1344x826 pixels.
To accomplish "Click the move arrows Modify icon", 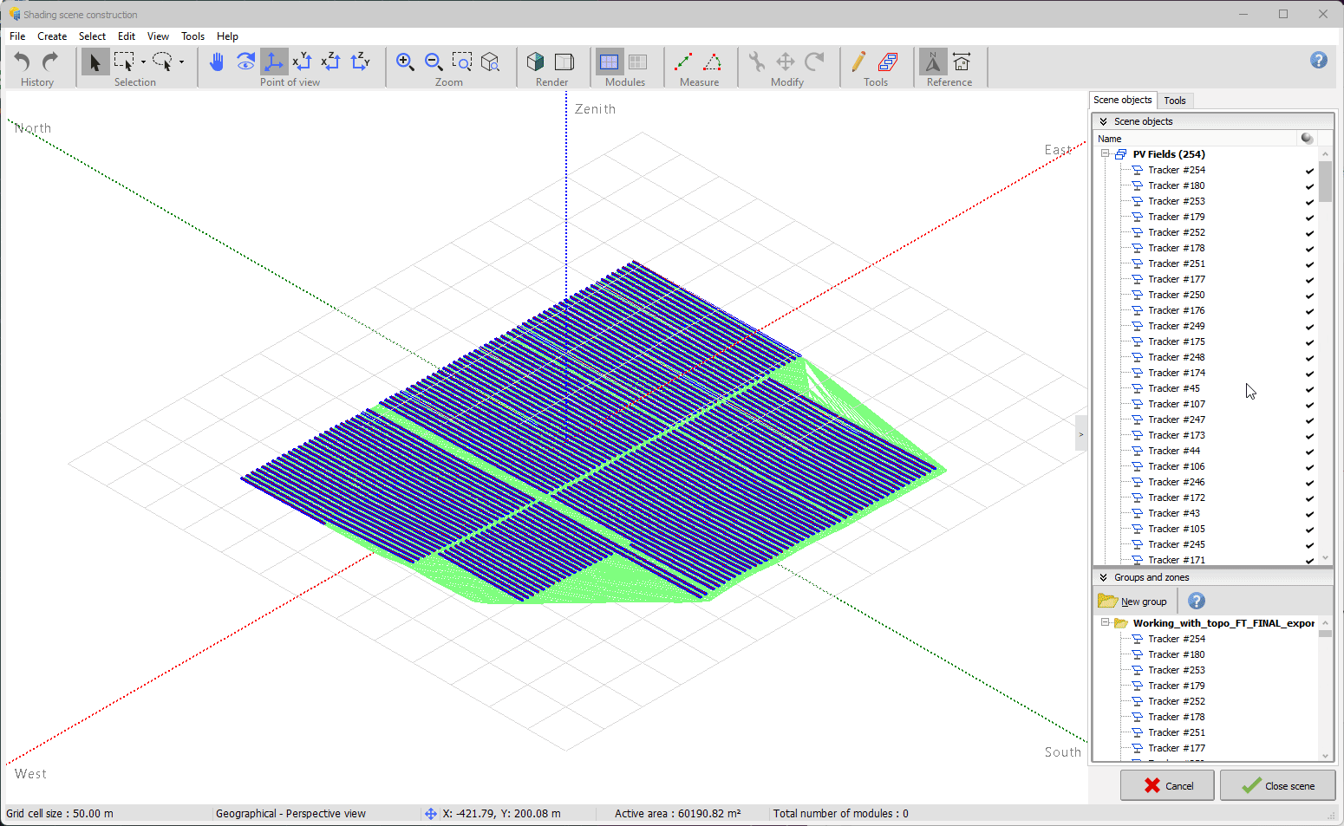I will coord(786,62).
